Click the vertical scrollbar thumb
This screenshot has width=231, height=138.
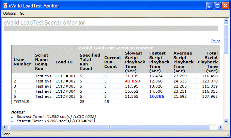point(226,39)
